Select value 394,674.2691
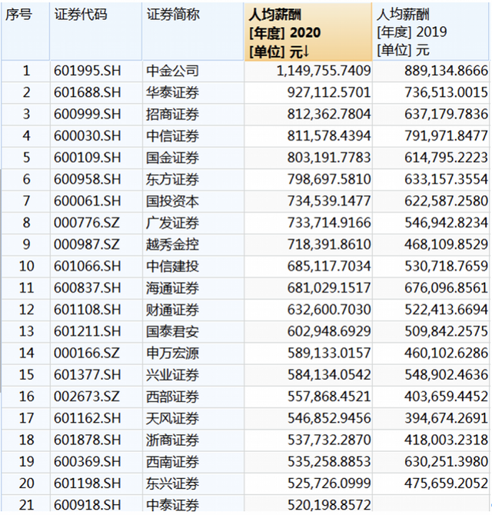 pyautogui.click(x=431, y=418)
